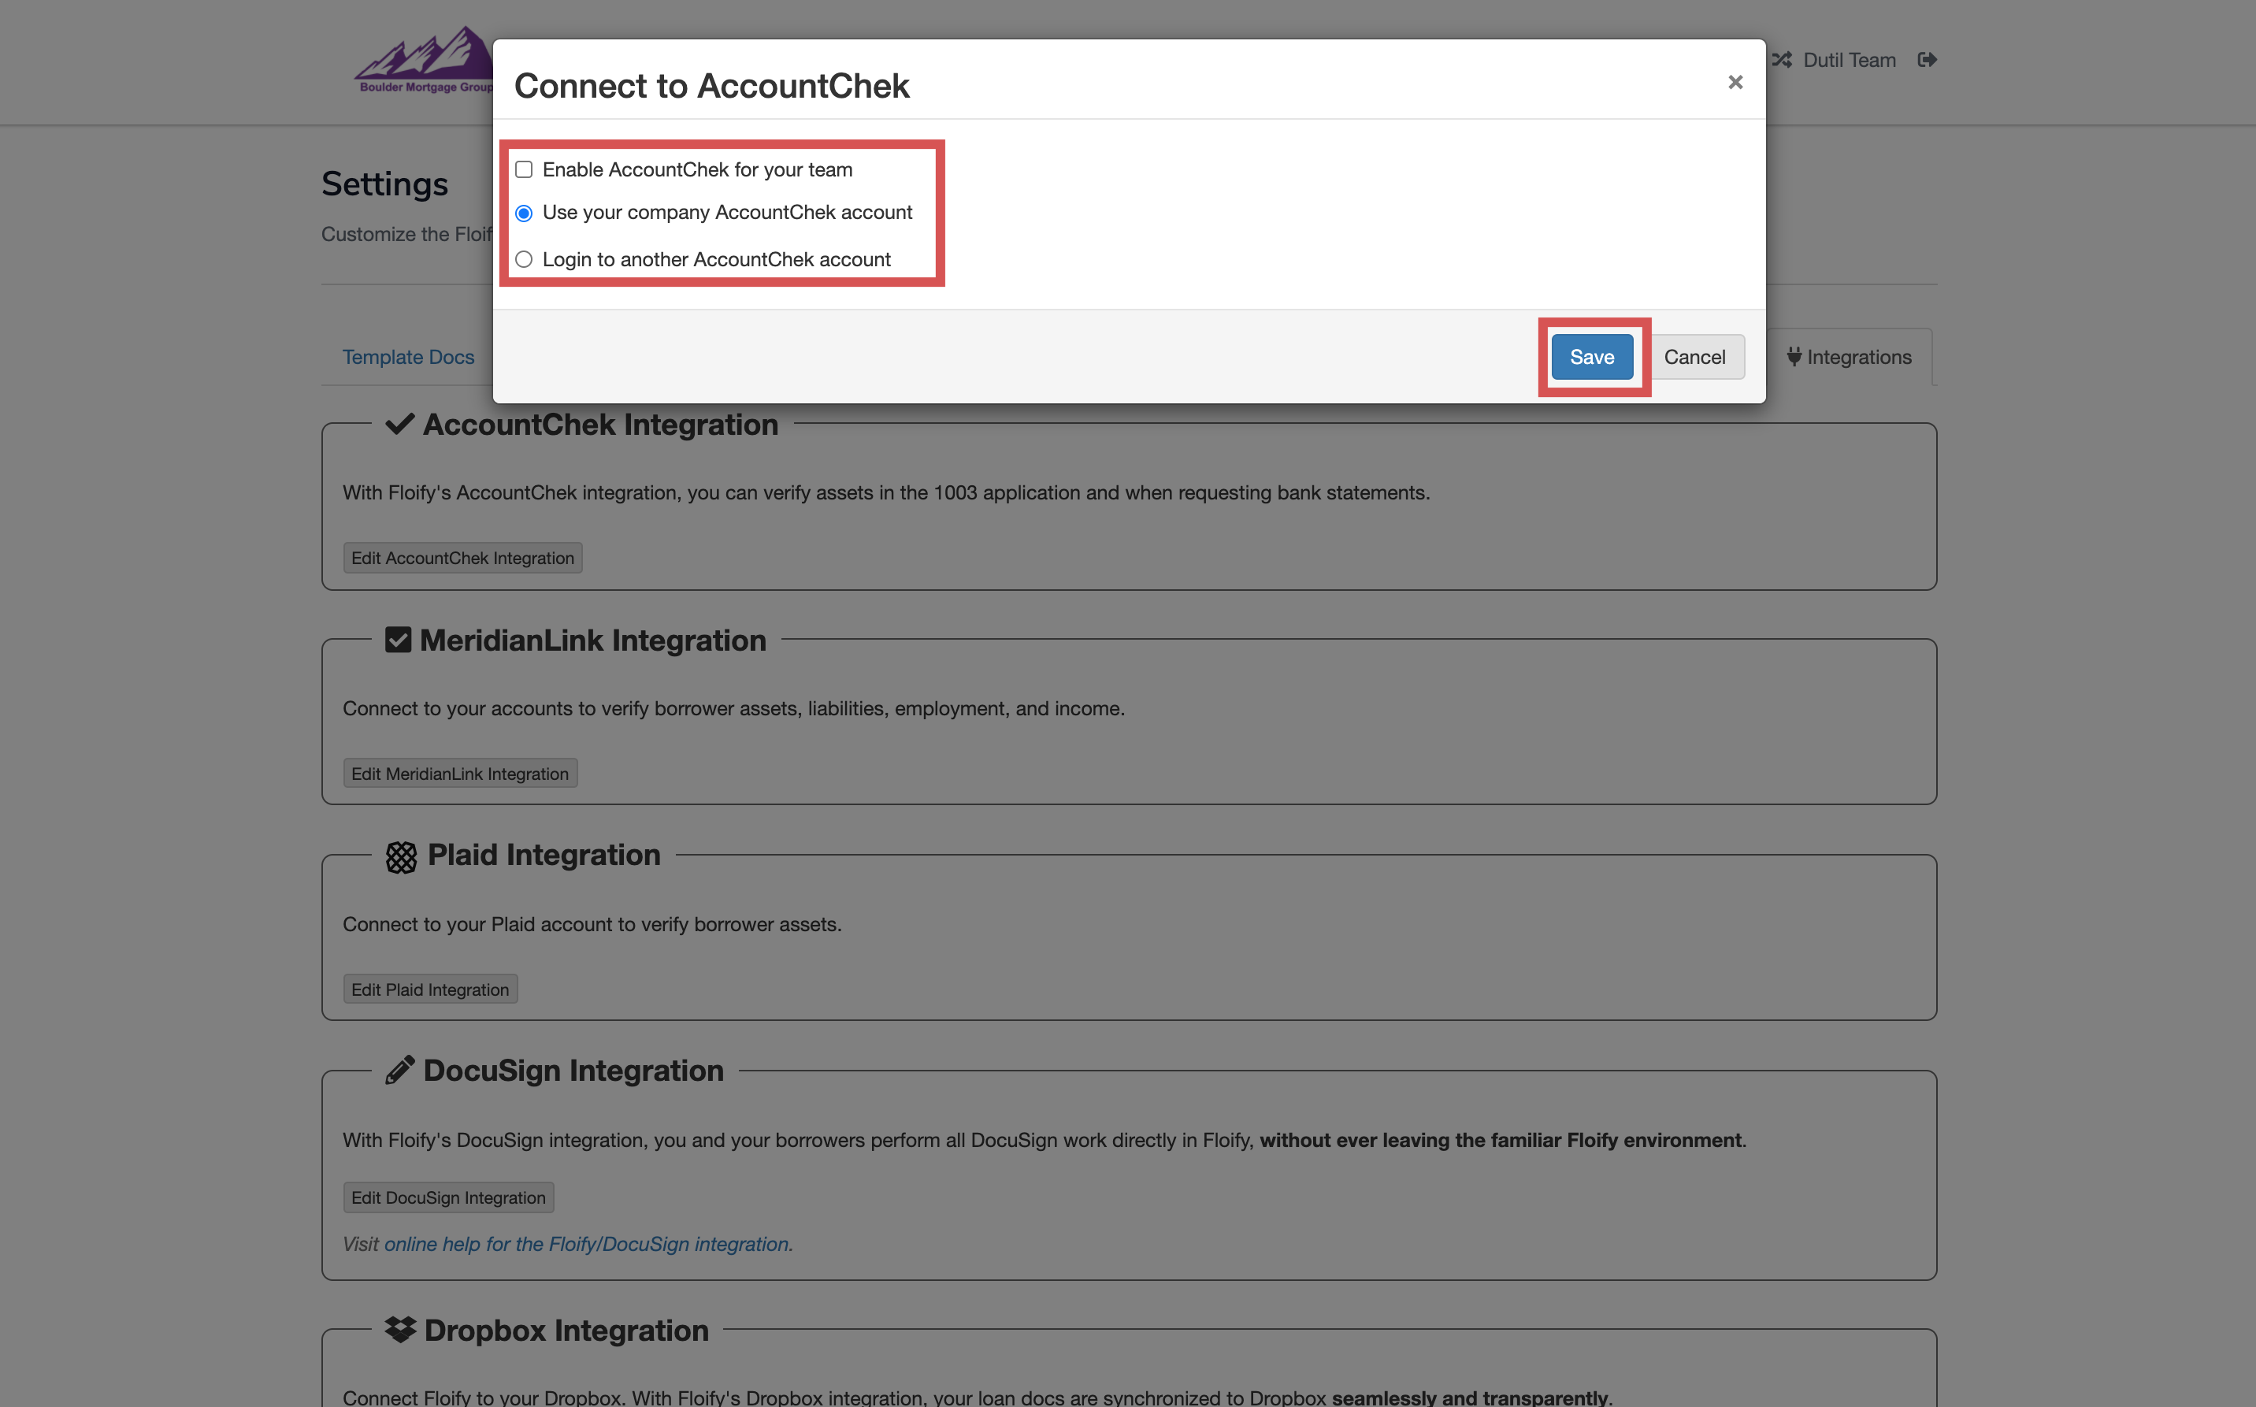Click the Dropbox logo icon
Image resolution: width=2256 pixels, height=1407 pixels.
click(400, 1330)
